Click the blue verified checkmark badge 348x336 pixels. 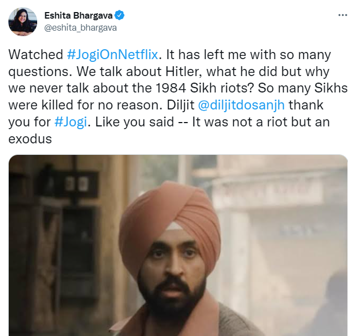coord(120,15)
